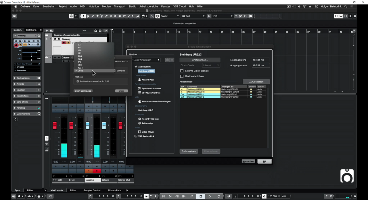This screenshot has height=200, width=368.
Task: Adjust the Gesang channel fader
Action: [88, 125]
